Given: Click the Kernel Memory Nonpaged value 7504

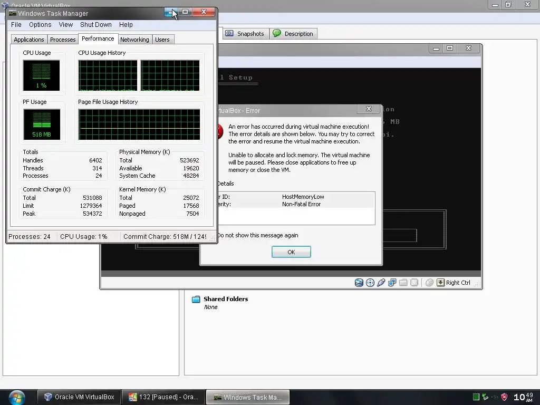Looking at the screenshot, I should (192, 214).
